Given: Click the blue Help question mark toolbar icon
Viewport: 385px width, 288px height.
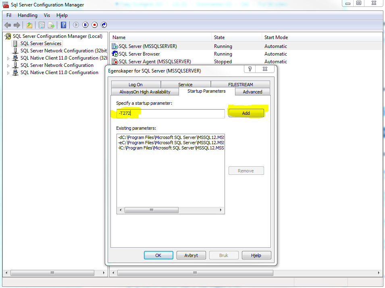Looking at the screenshot, I should pyautogui.click(x=64, y=25).
